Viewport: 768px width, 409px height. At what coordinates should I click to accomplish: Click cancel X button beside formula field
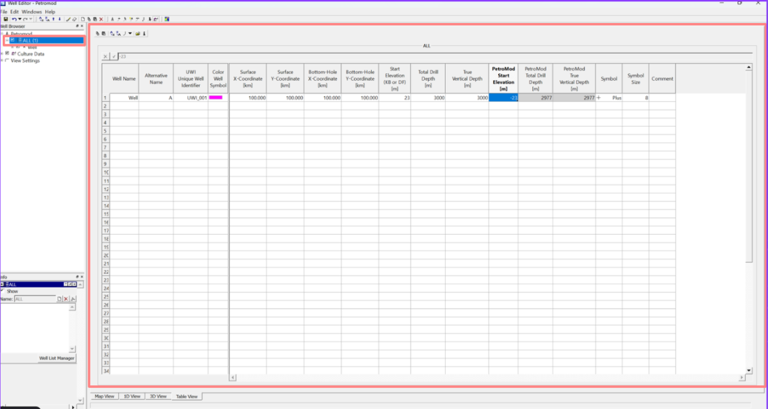105,57
